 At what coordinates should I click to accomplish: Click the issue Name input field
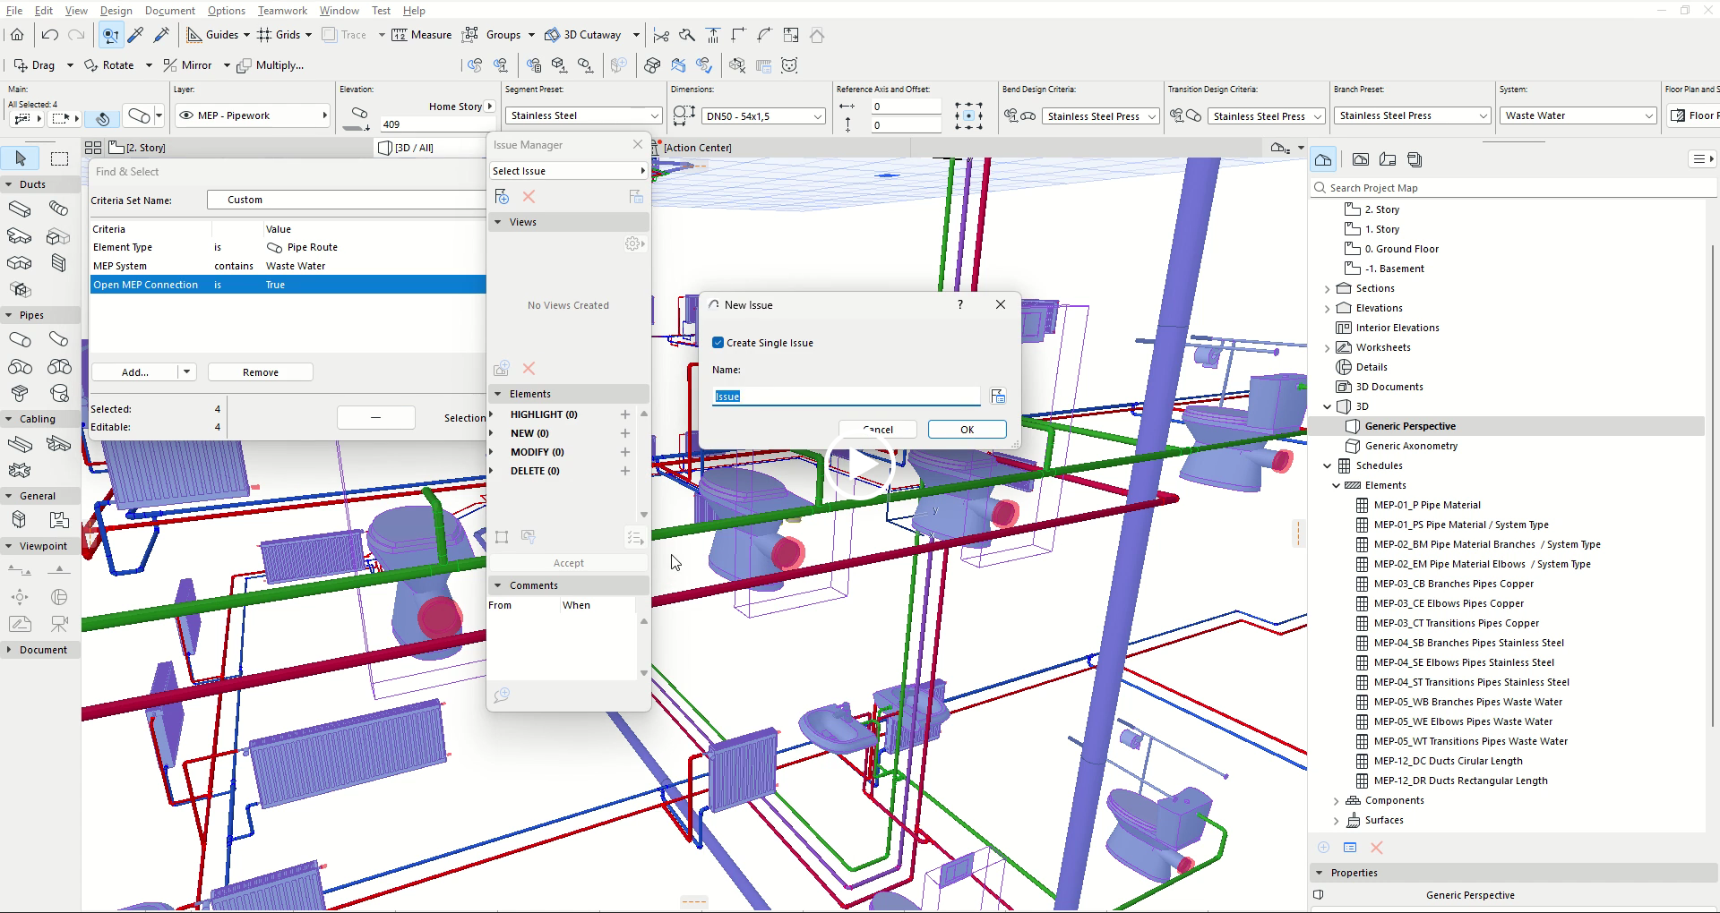click(847, 397)
